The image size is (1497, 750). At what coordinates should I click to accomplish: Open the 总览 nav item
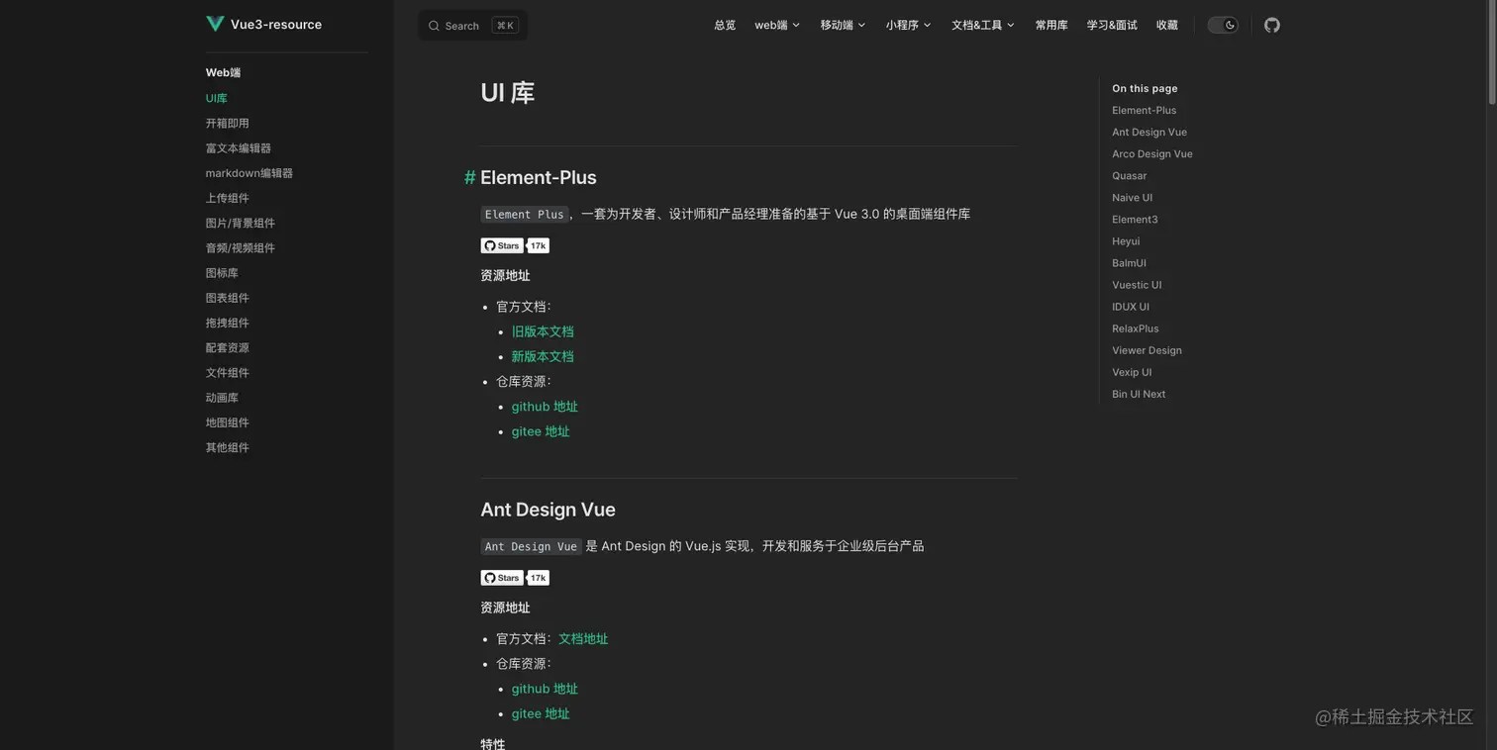point(725,25)
